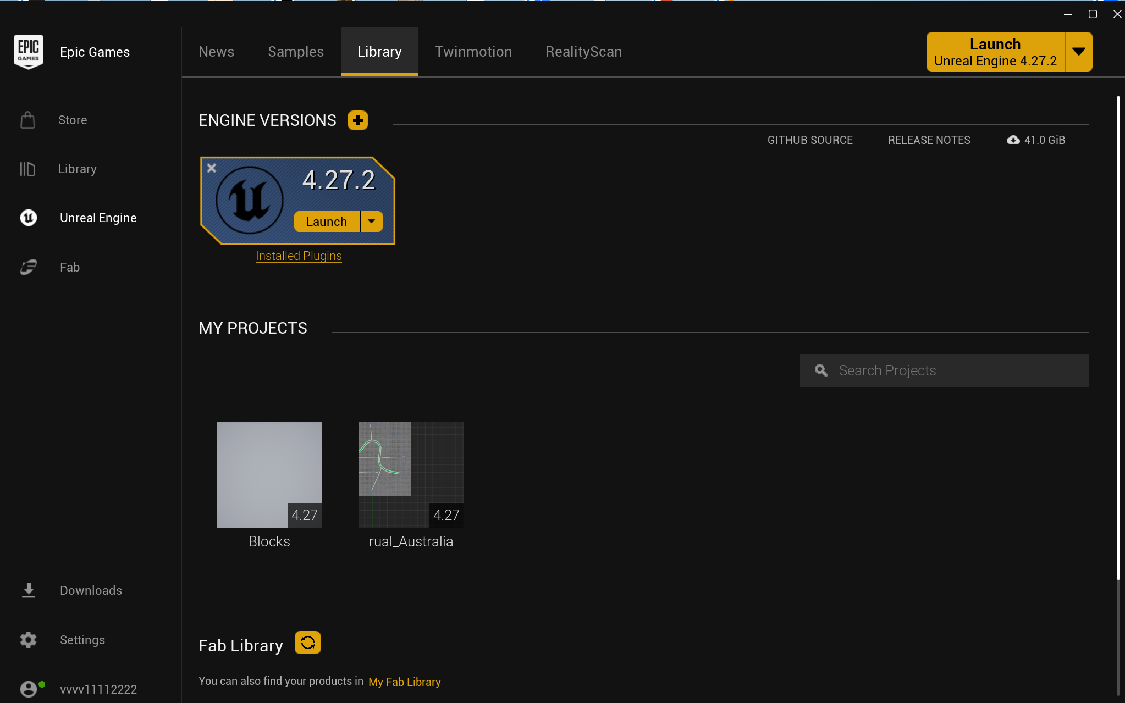
Task: Launch engine from the 4.27.2 card
Action: coord(327,222)
